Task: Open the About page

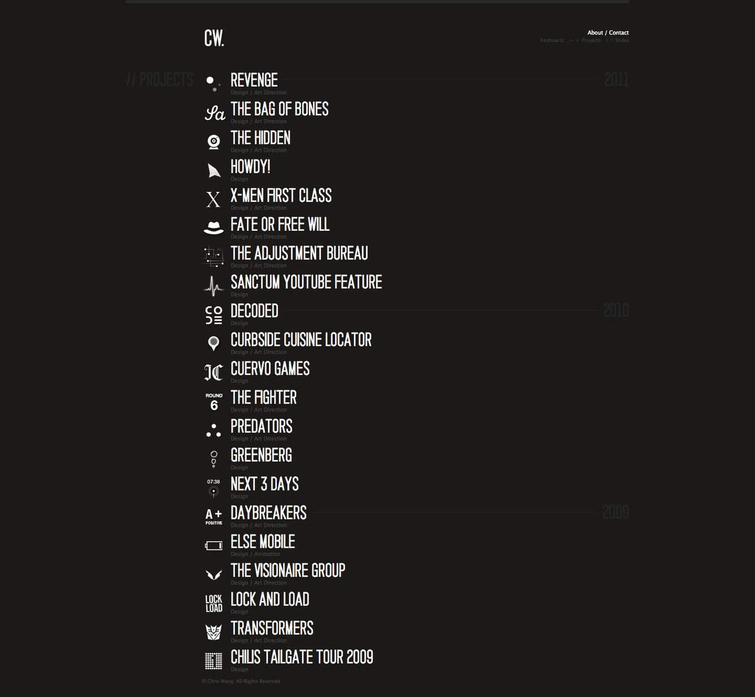Action: (595, 32)
